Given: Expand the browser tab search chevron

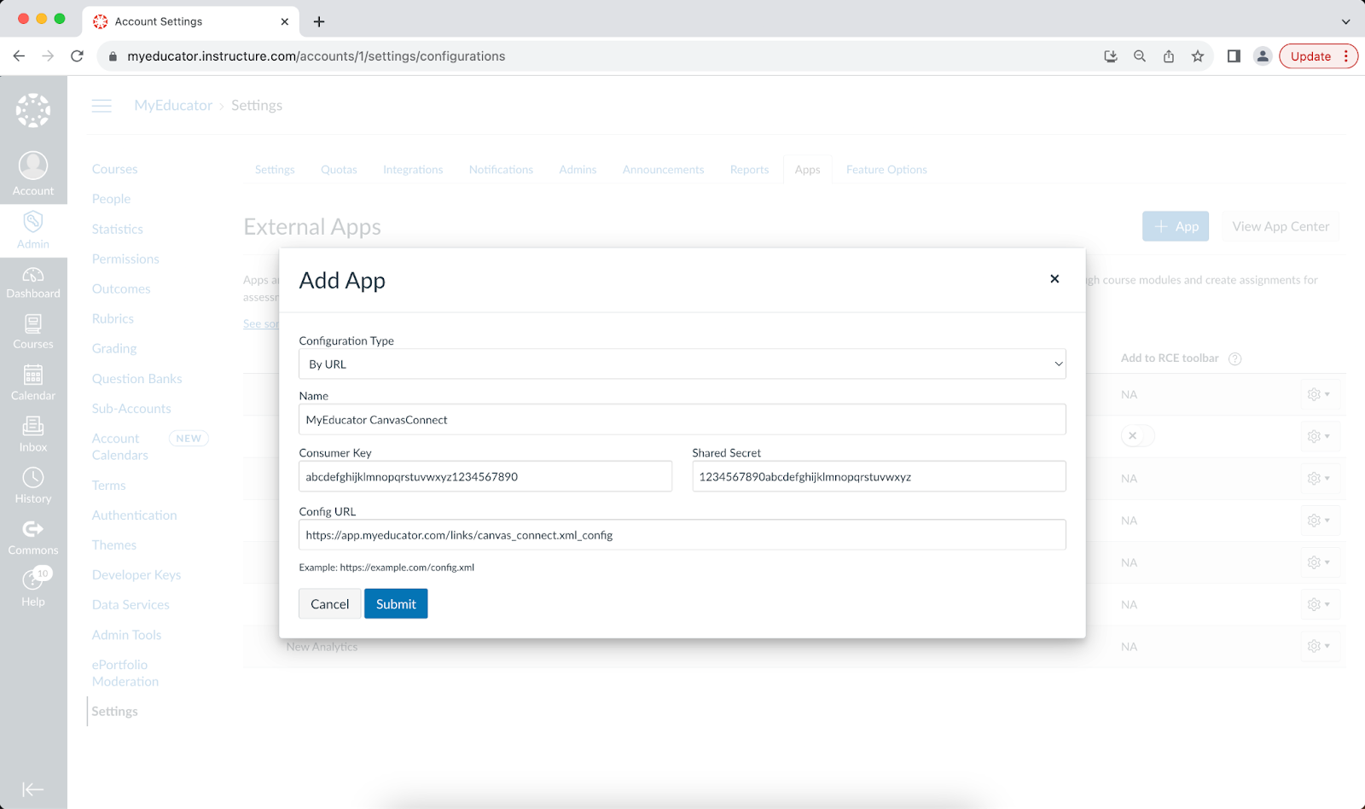Looking at the screenshot, I should (x=1345, y=21).
